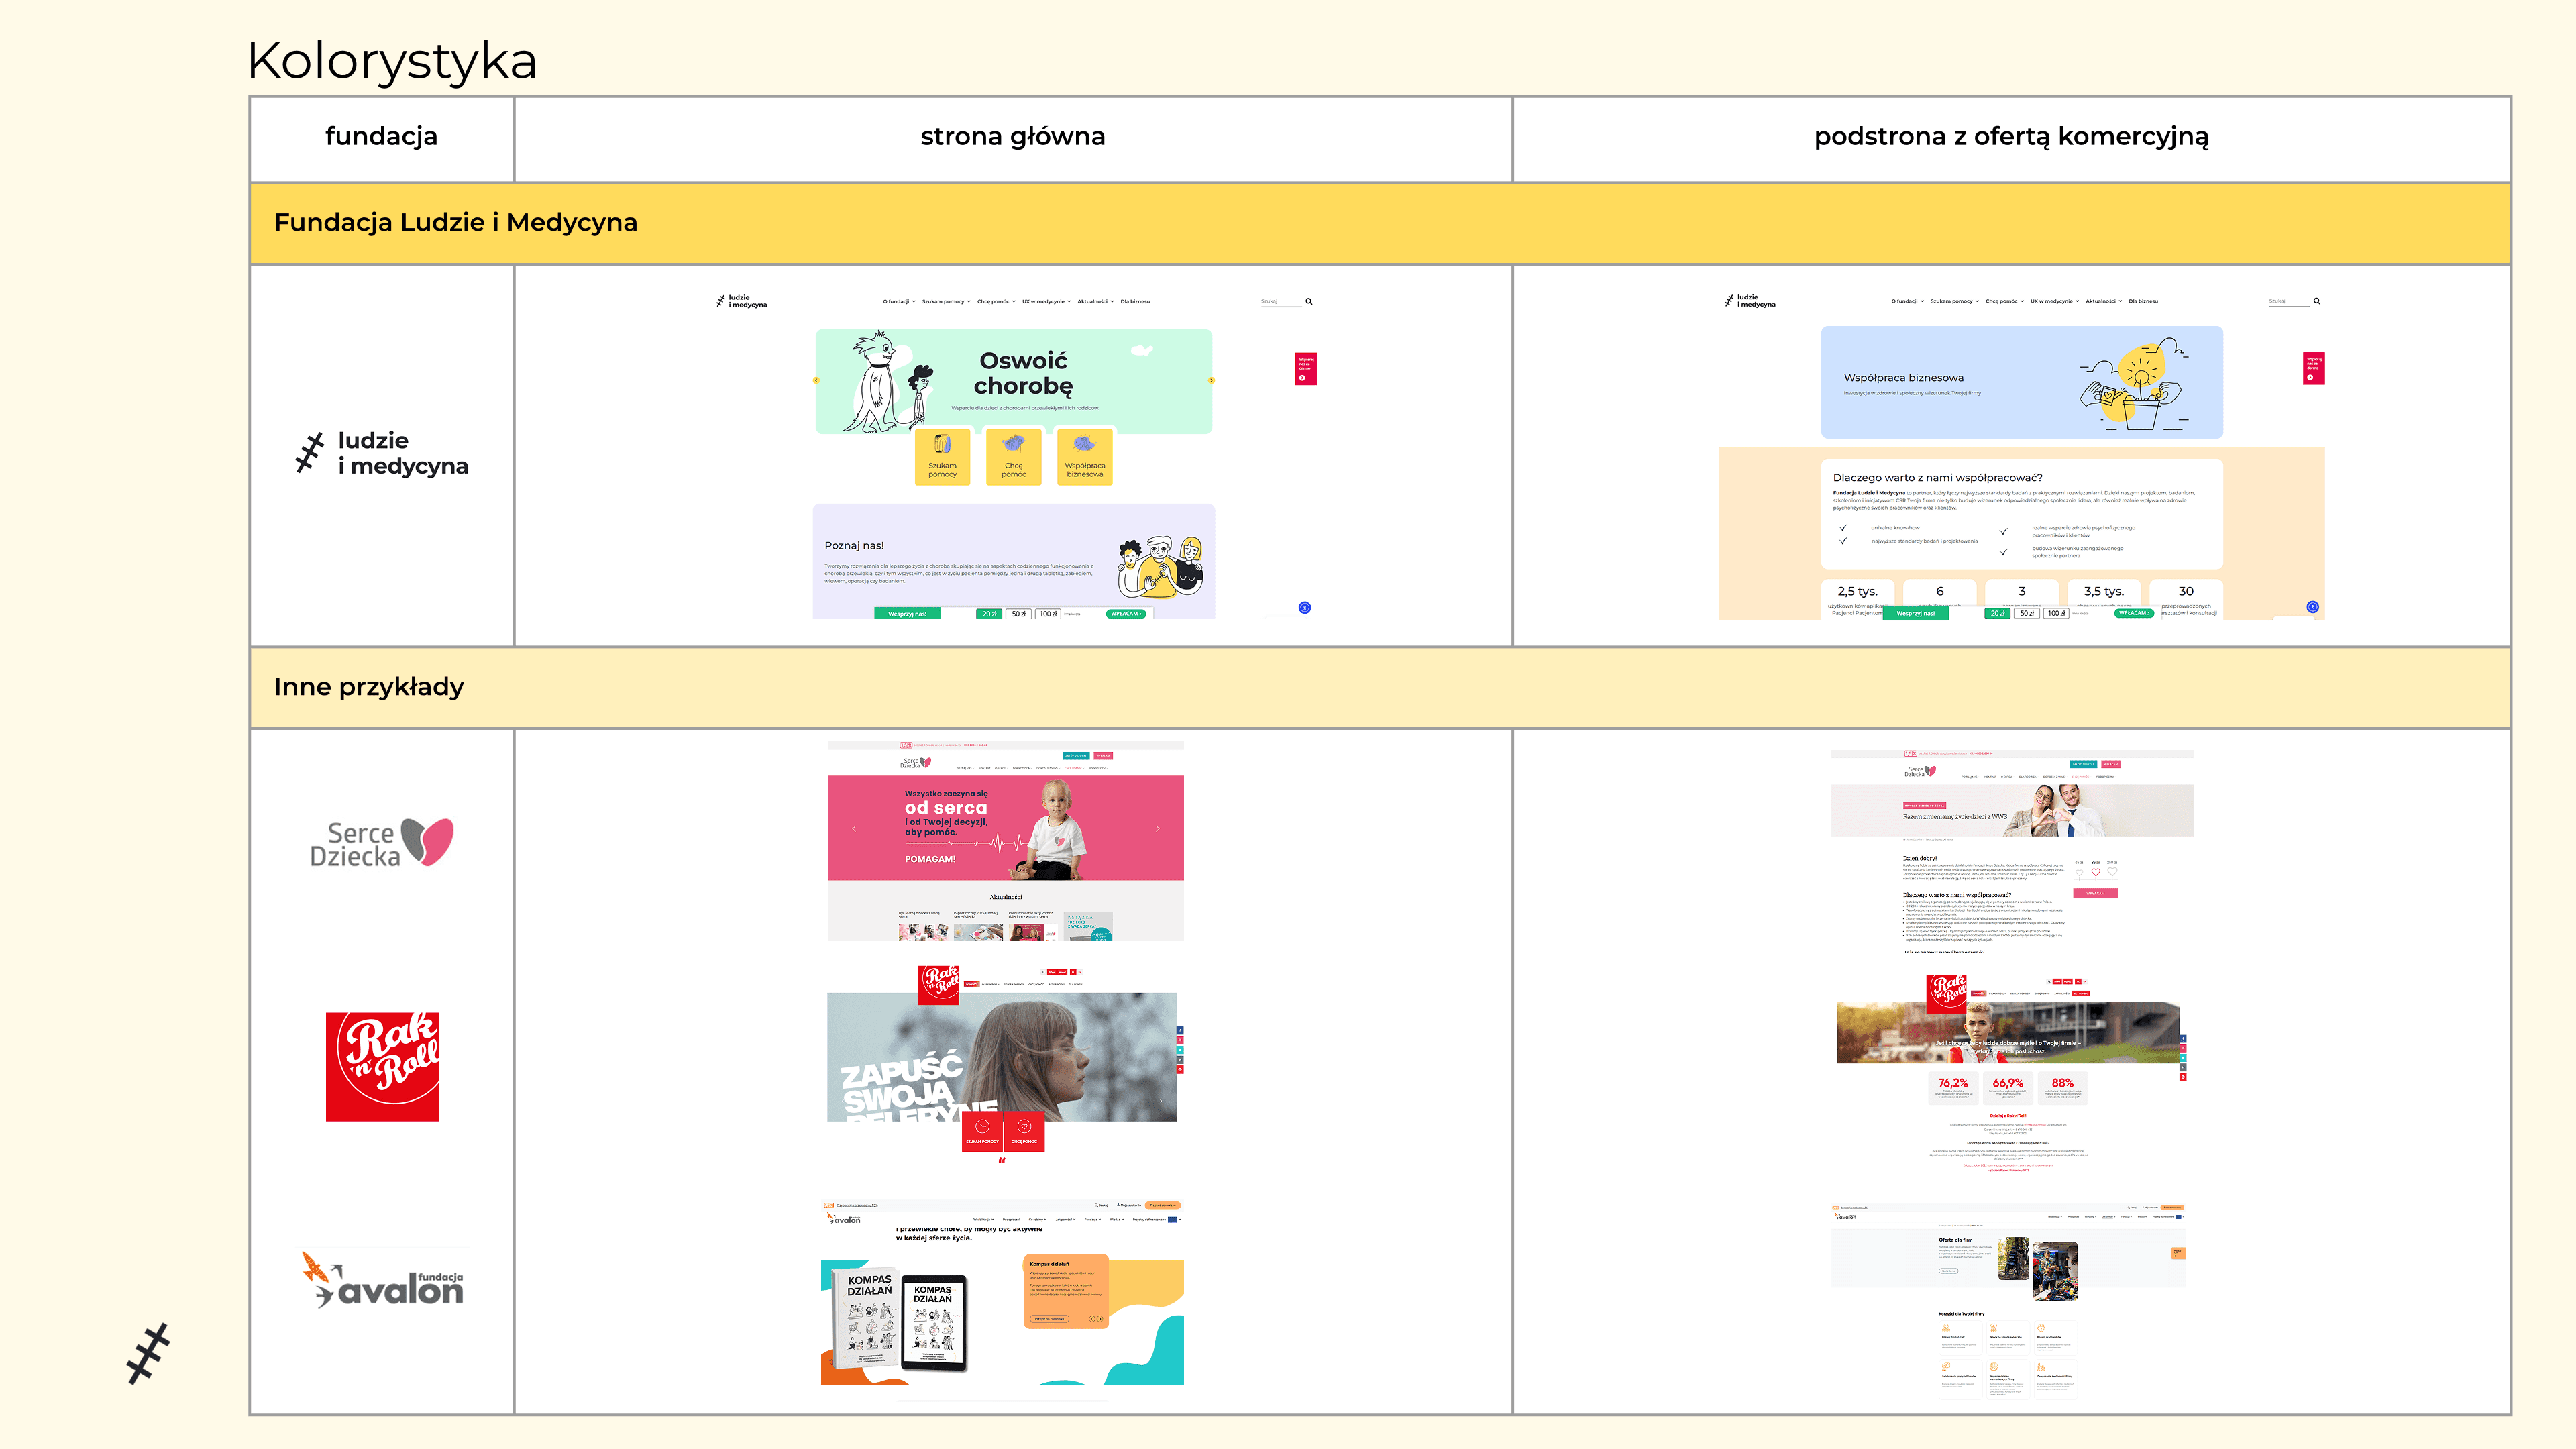The width and height of the screenshot is (2576, 1449).
Task: Click the red Szukam pomocy tile on the Rak'n'Roll homepage
Action: click(x=982, y=1132)
